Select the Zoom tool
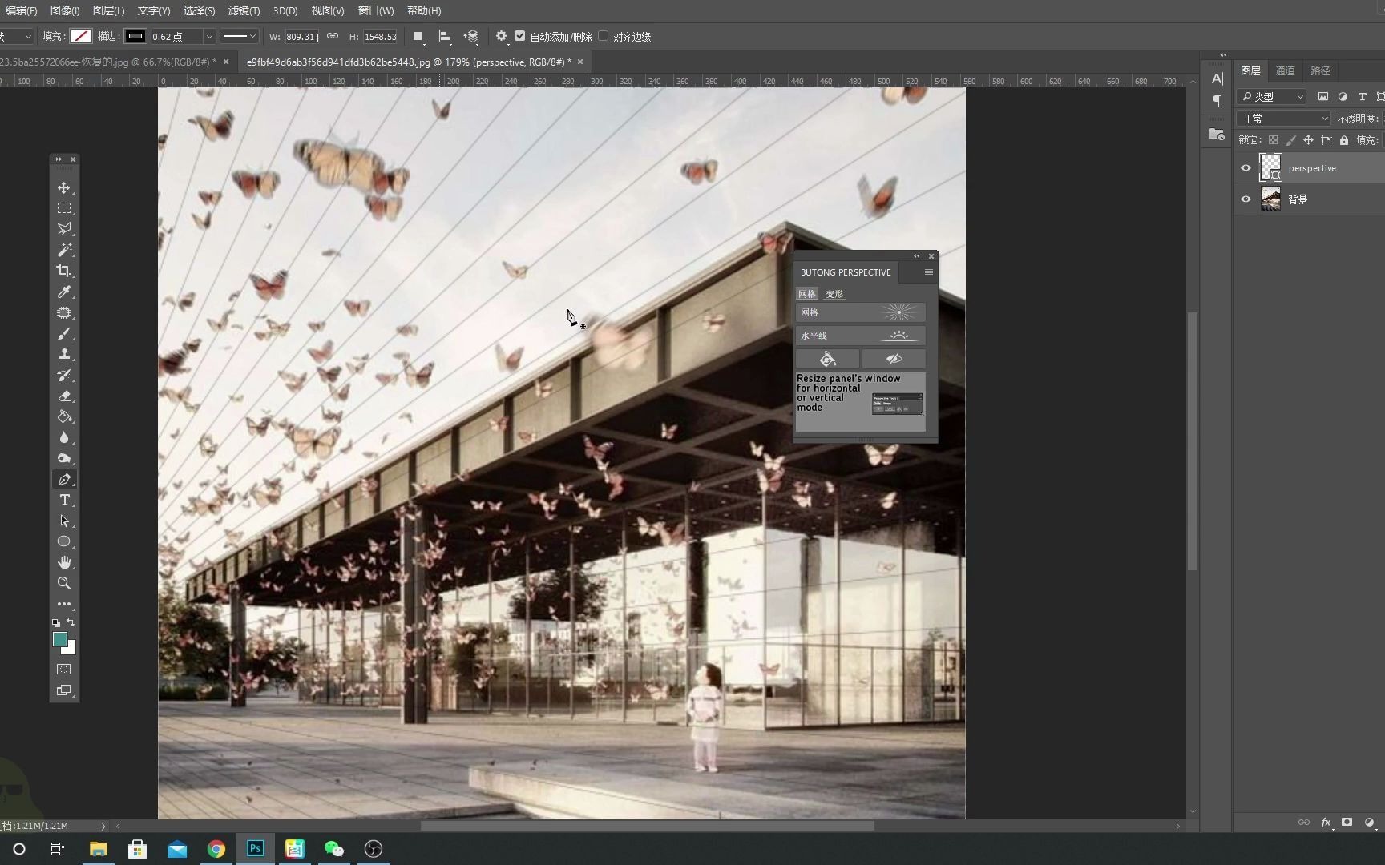 pos(64,583)
